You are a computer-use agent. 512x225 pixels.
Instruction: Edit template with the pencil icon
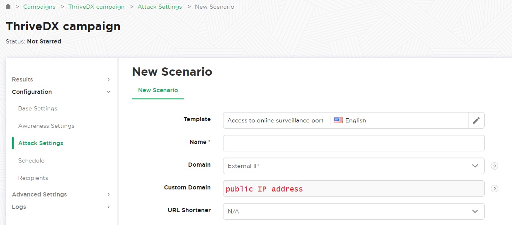click(476, 120)
